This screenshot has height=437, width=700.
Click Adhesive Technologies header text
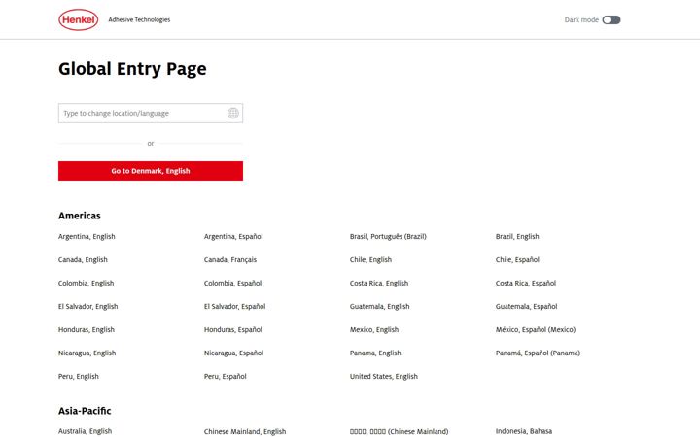(x=139, y=19)
